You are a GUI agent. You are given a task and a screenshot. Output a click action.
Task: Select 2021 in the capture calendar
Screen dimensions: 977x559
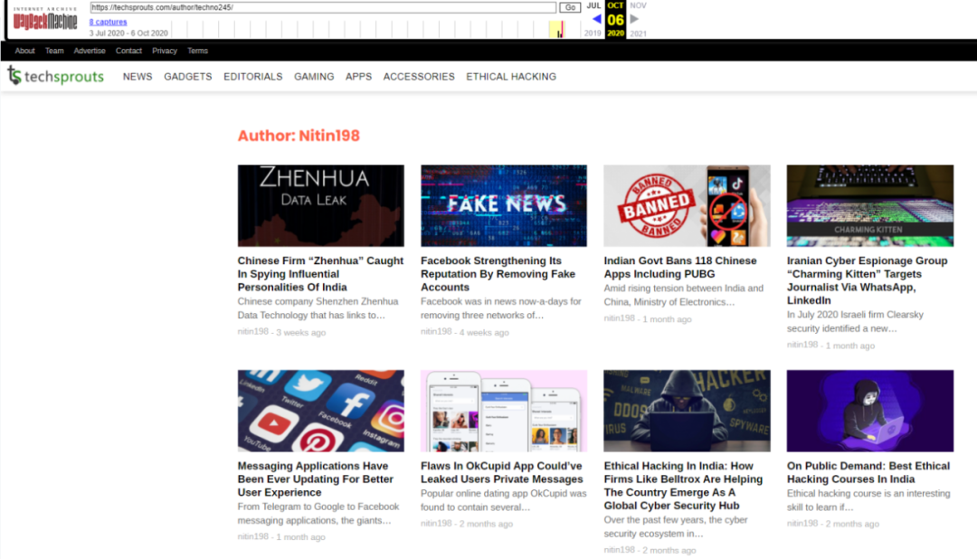pyautogui.click(x=638, y=33)
